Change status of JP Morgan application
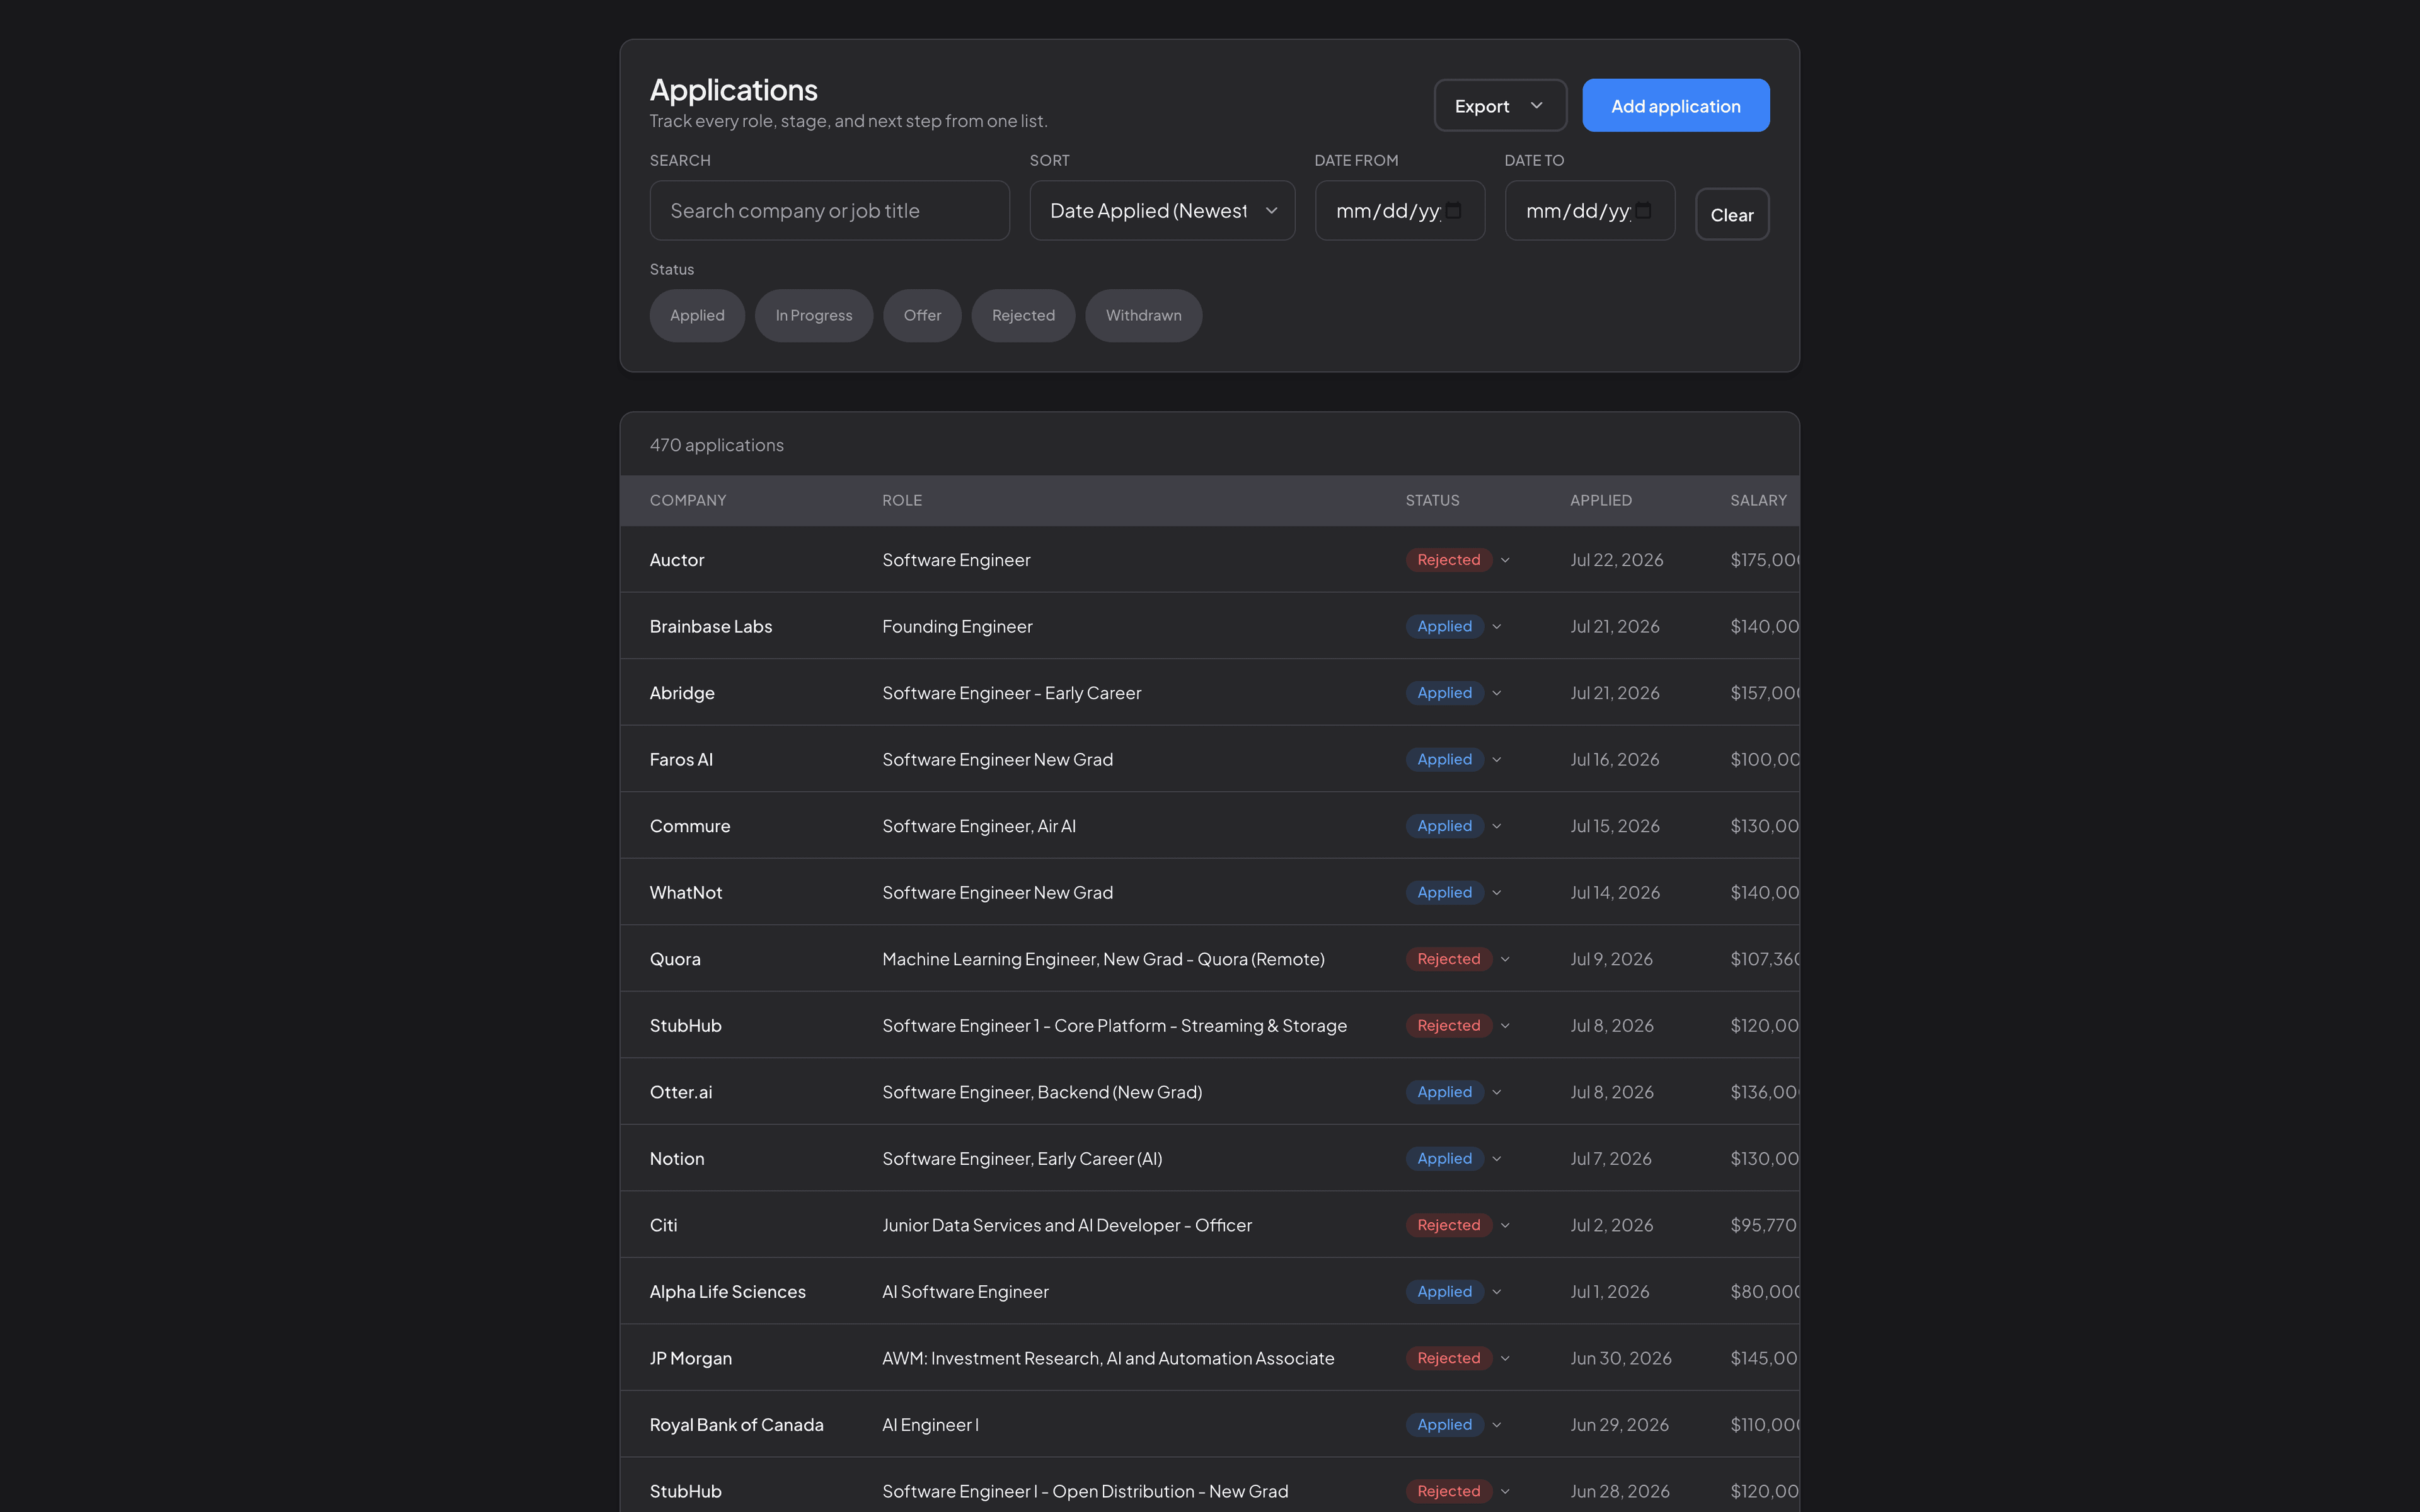This screenshot has width=2420, height=1512. (x=1458, y=1358)
